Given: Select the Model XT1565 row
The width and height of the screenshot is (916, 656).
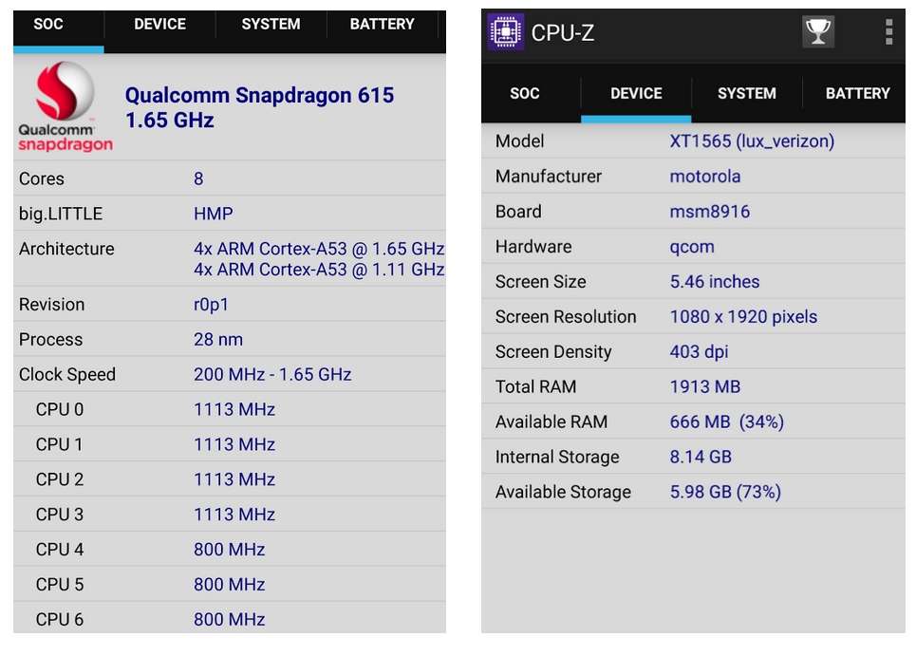Looking at the screenshot, I should (x=694, y=141).
